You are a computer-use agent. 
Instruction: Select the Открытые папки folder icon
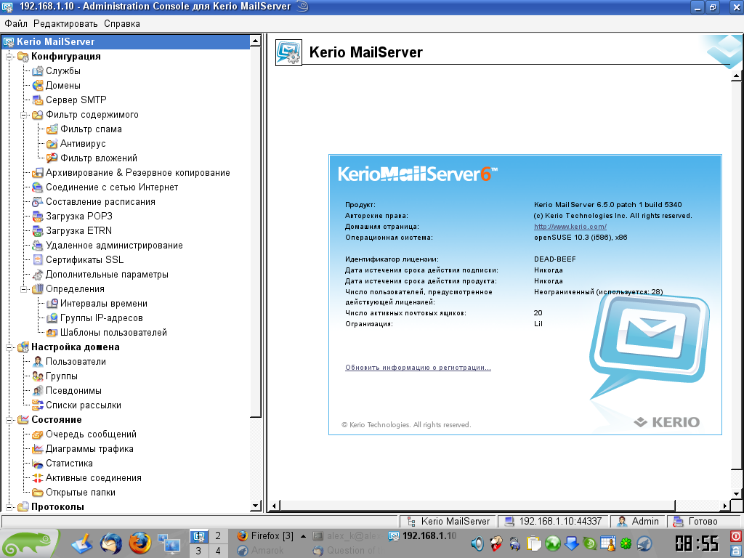38,493
